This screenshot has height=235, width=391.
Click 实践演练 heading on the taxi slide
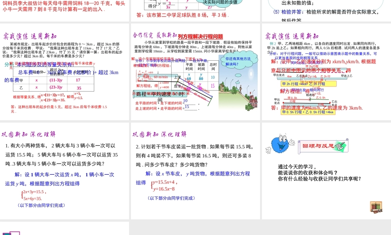(x=30, y=36)
